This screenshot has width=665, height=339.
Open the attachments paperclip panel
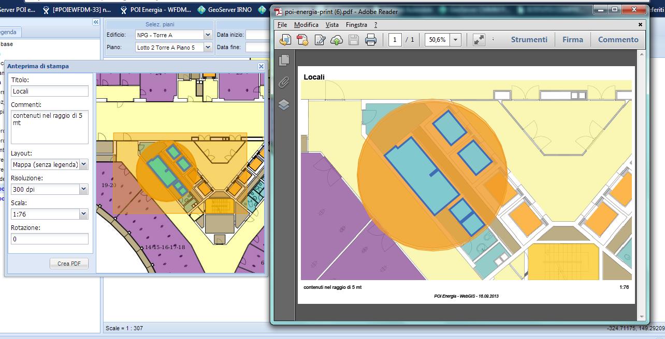[284, 82]
